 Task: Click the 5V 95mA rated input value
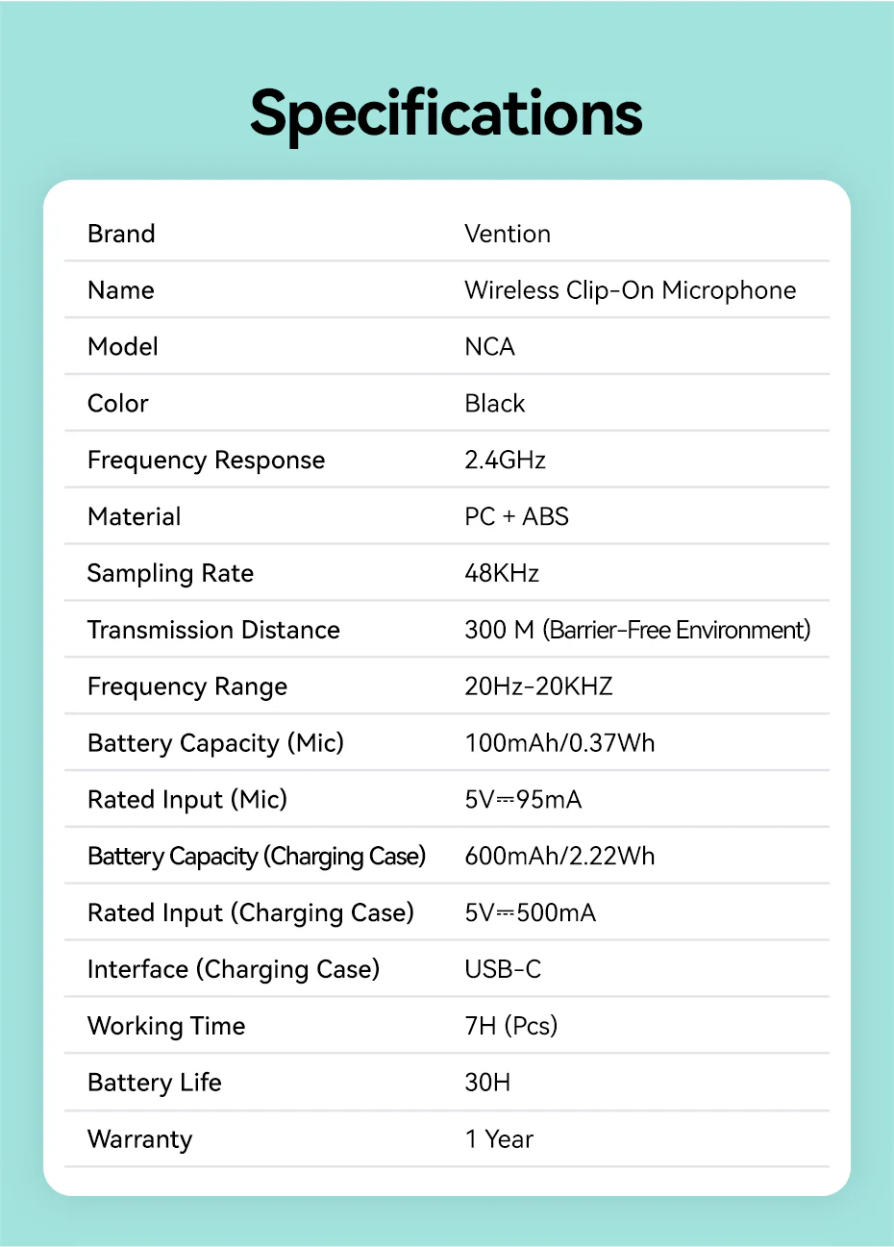(x=523, y=800)
